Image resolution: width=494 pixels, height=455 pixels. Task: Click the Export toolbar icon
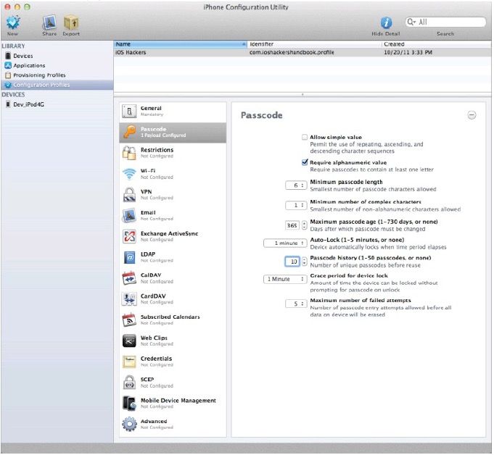71,22
